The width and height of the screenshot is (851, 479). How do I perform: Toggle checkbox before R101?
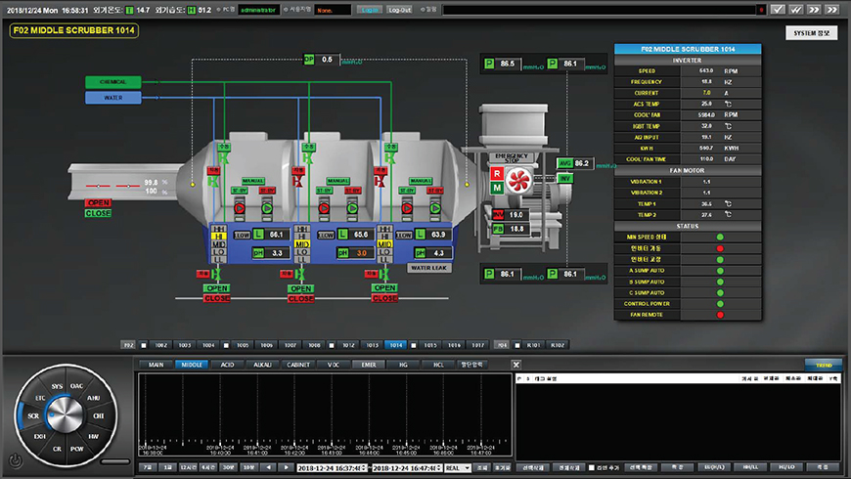pyautogui.click(x=518, y=345)
